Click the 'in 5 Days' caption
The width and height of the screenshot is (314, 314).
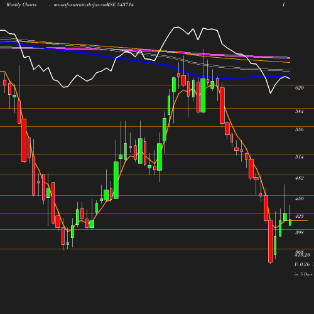(303, 274)
